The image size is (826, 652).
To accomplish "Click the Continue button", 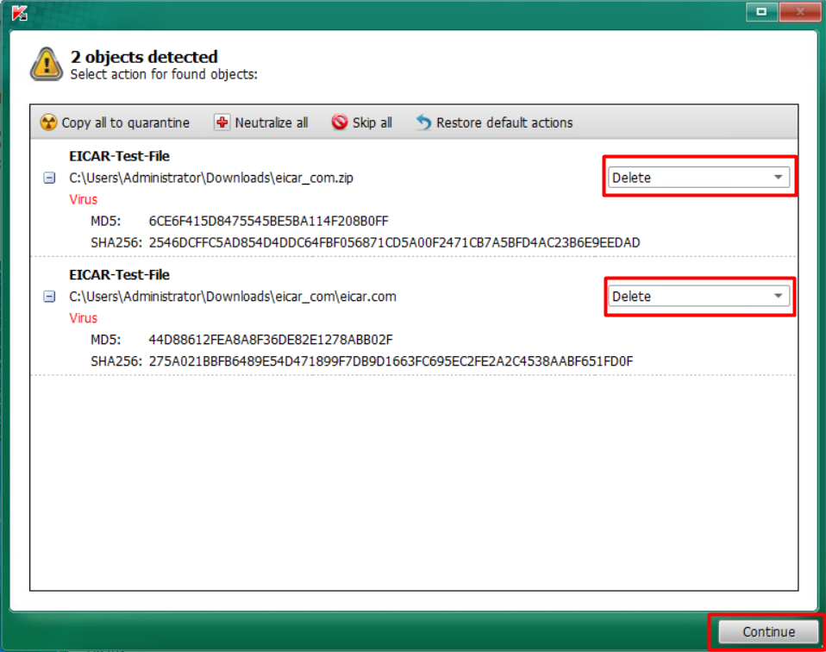I will tap(768, 631).
